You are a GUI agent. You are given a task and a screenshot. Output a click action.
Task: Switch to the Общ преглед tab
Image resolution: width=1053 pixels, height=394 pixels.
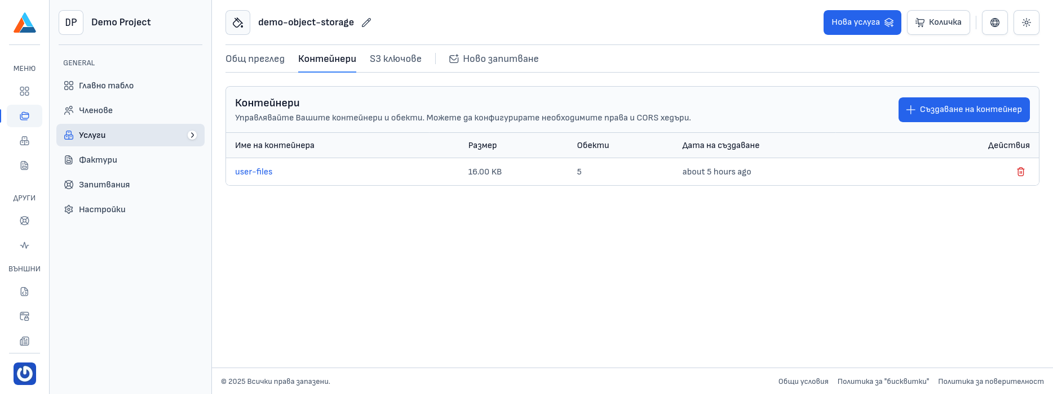[255, 59]
